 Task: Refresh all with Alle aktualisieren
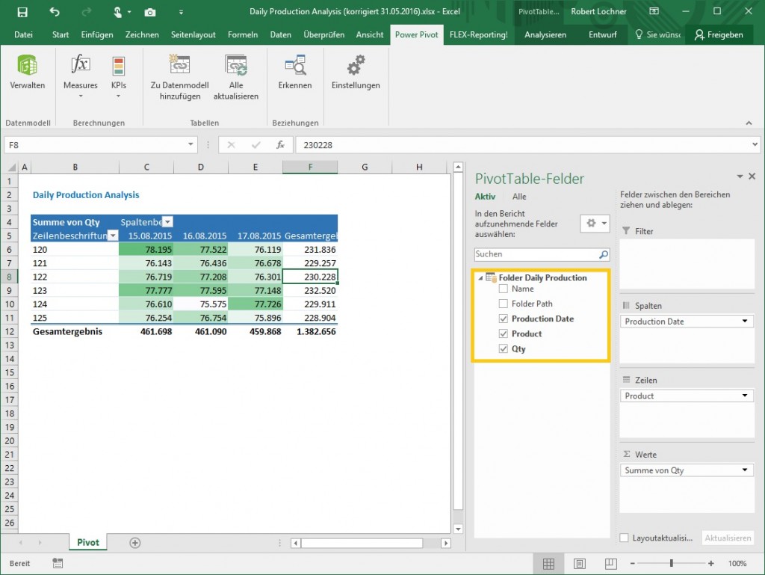[x=236, y=75]
